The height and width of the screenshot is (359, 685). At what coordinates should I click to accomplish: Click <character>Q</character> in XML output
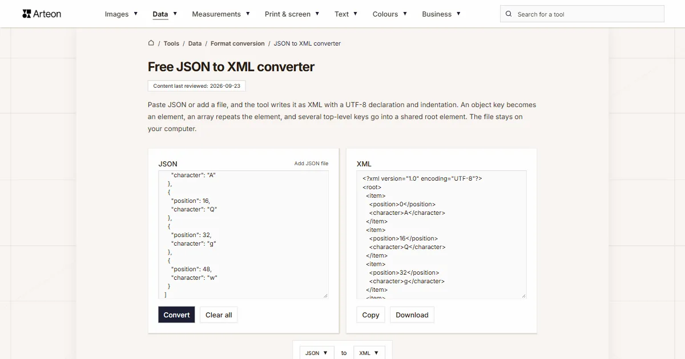click(408, 247)
